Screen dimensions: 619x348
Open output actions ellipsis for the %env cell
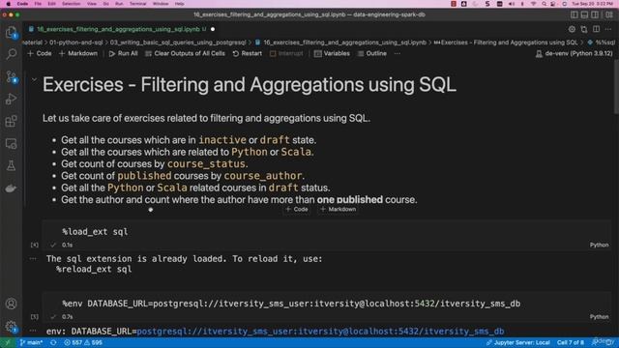[x=33, y=331]
